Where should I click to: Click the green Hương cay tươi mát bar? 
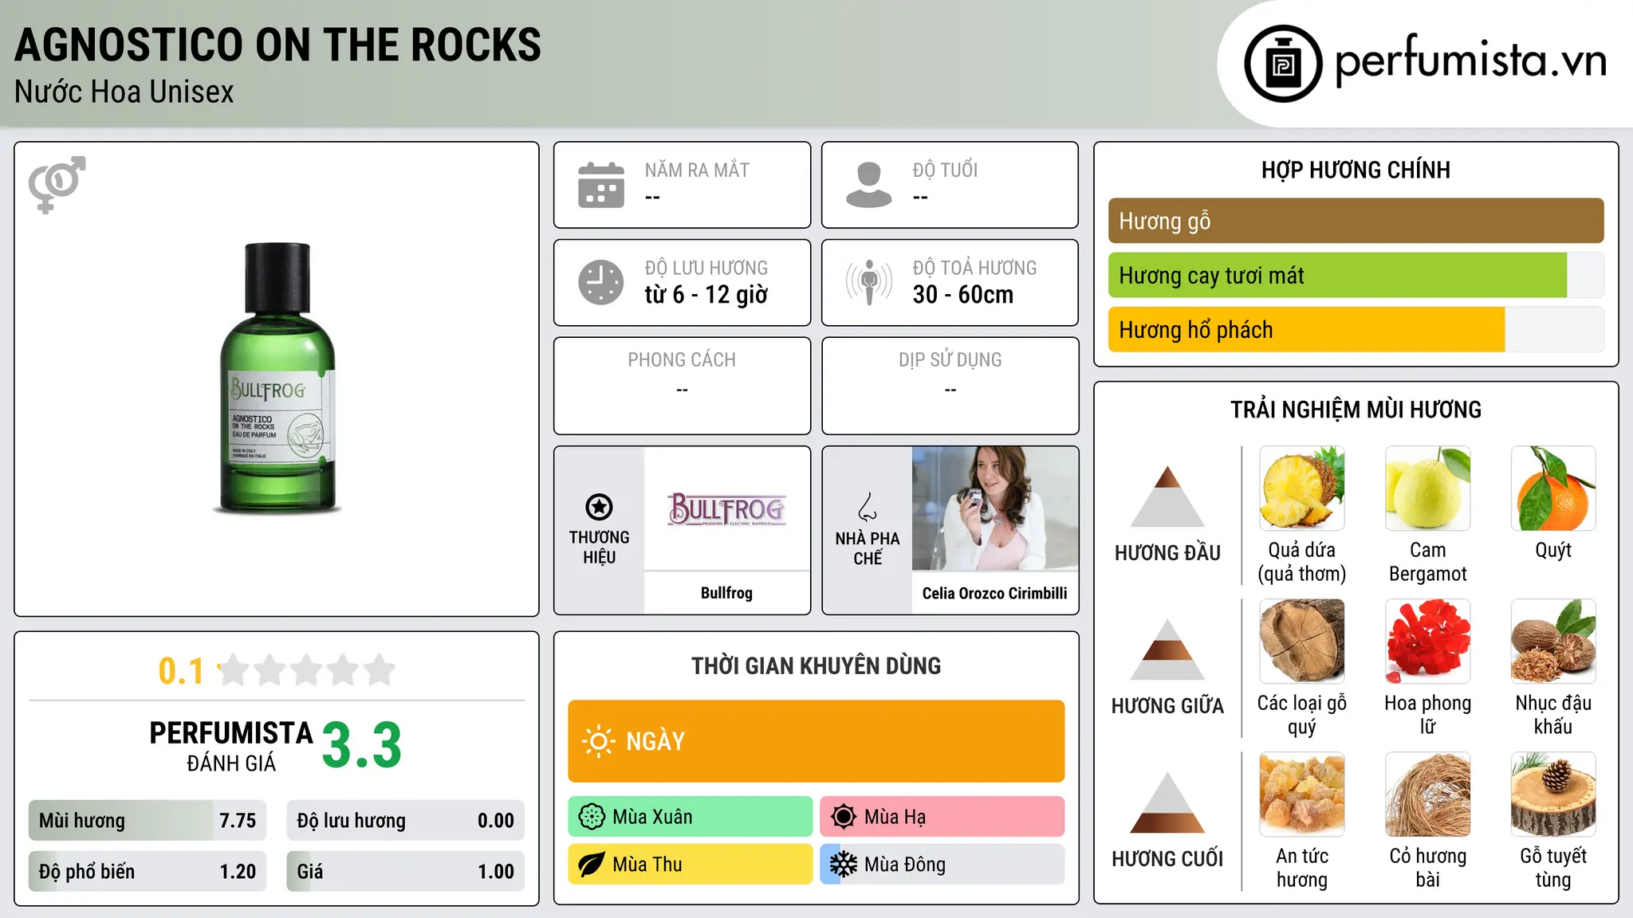pos(1356,275)
